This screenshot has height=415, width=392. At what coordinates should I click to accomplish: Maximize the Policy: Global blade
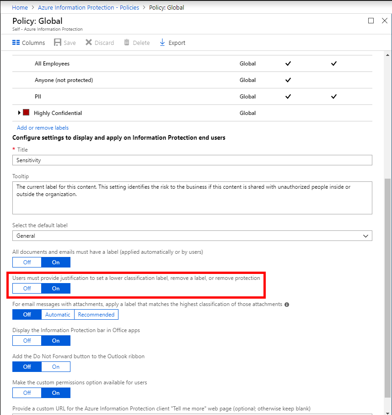(371, 21)
